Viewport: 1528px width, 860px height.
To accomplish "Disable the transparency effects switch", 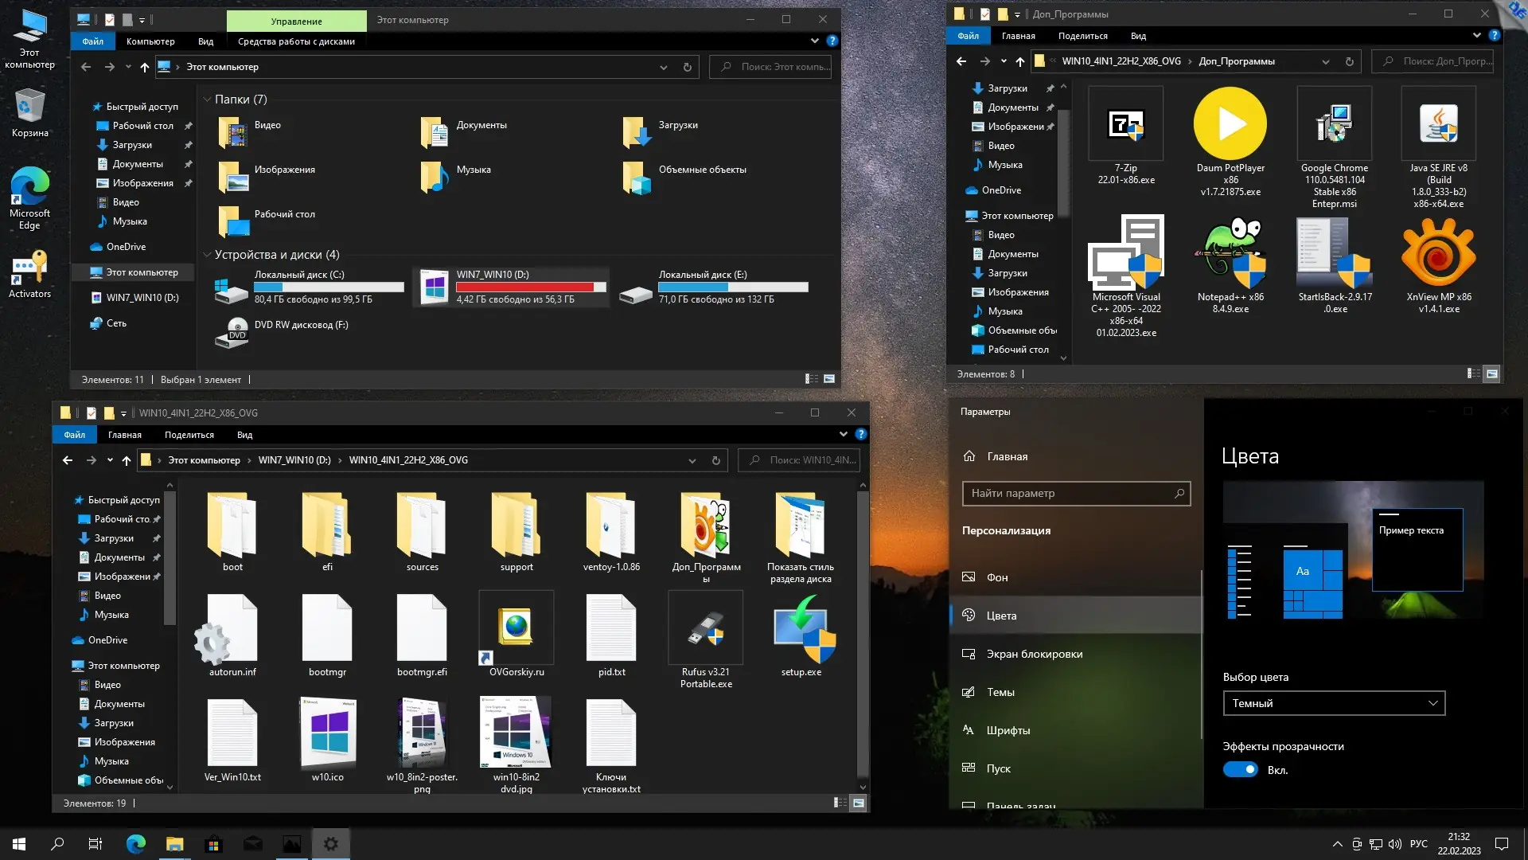I will click(1241, 769).
